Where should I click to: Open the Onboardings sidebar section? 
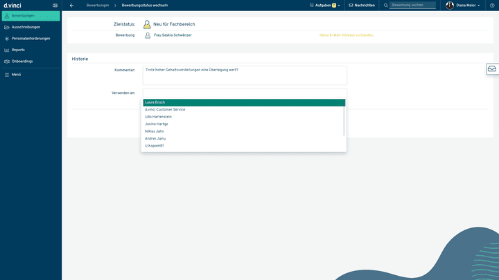22,61
